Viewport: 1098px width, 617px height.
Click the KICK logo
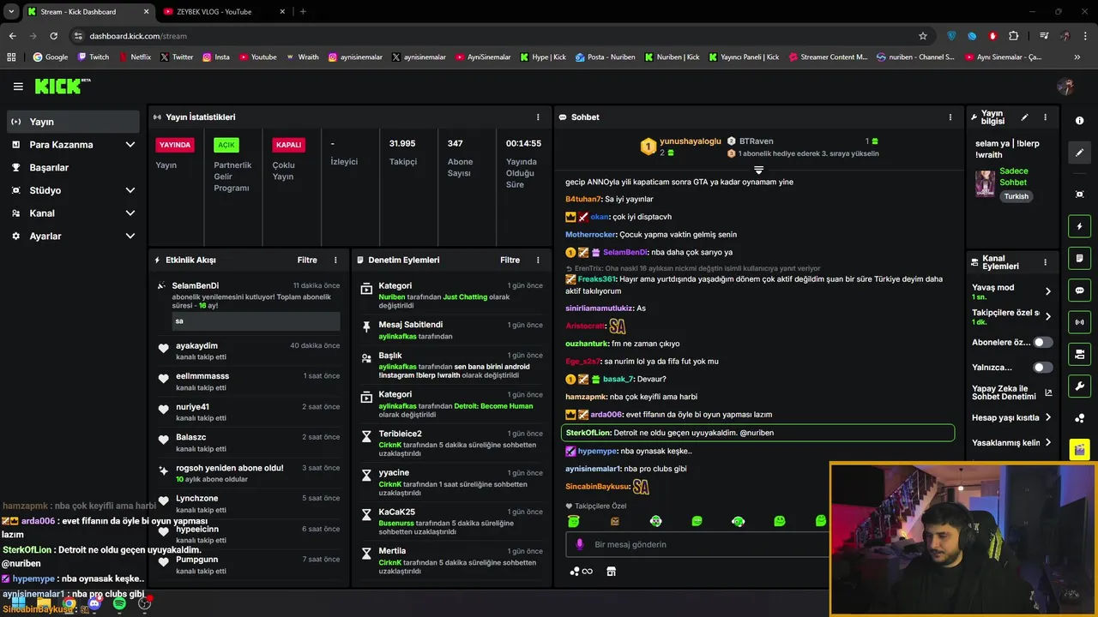[x=62, y=86]
